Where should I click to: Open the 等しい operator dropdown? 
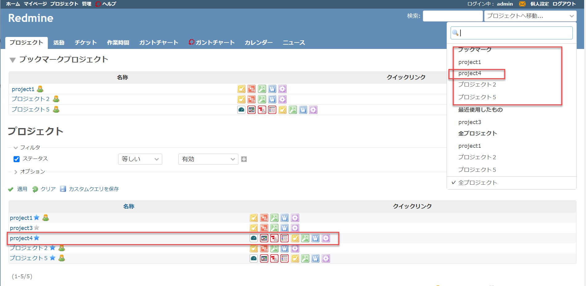(140, 159)
